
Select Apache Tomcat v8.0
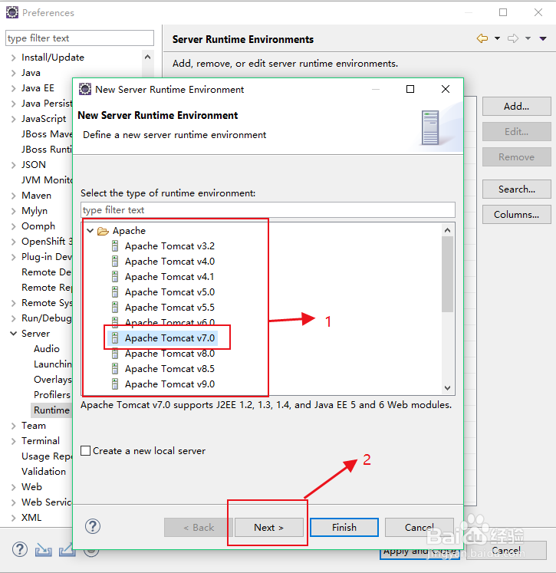tap(169, 354)
